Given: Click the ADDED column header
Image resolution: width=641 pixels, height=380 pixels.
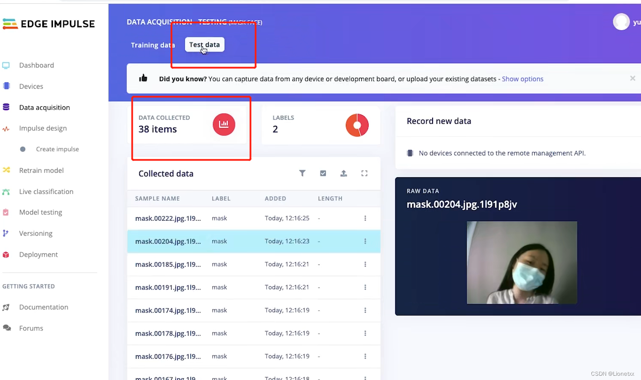Looking at the screenshot, I should click(275, 199).
